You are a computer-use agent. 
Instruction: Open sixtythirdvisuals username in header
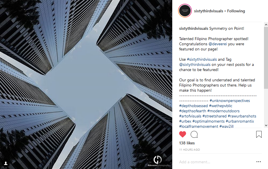coord(208,11)
